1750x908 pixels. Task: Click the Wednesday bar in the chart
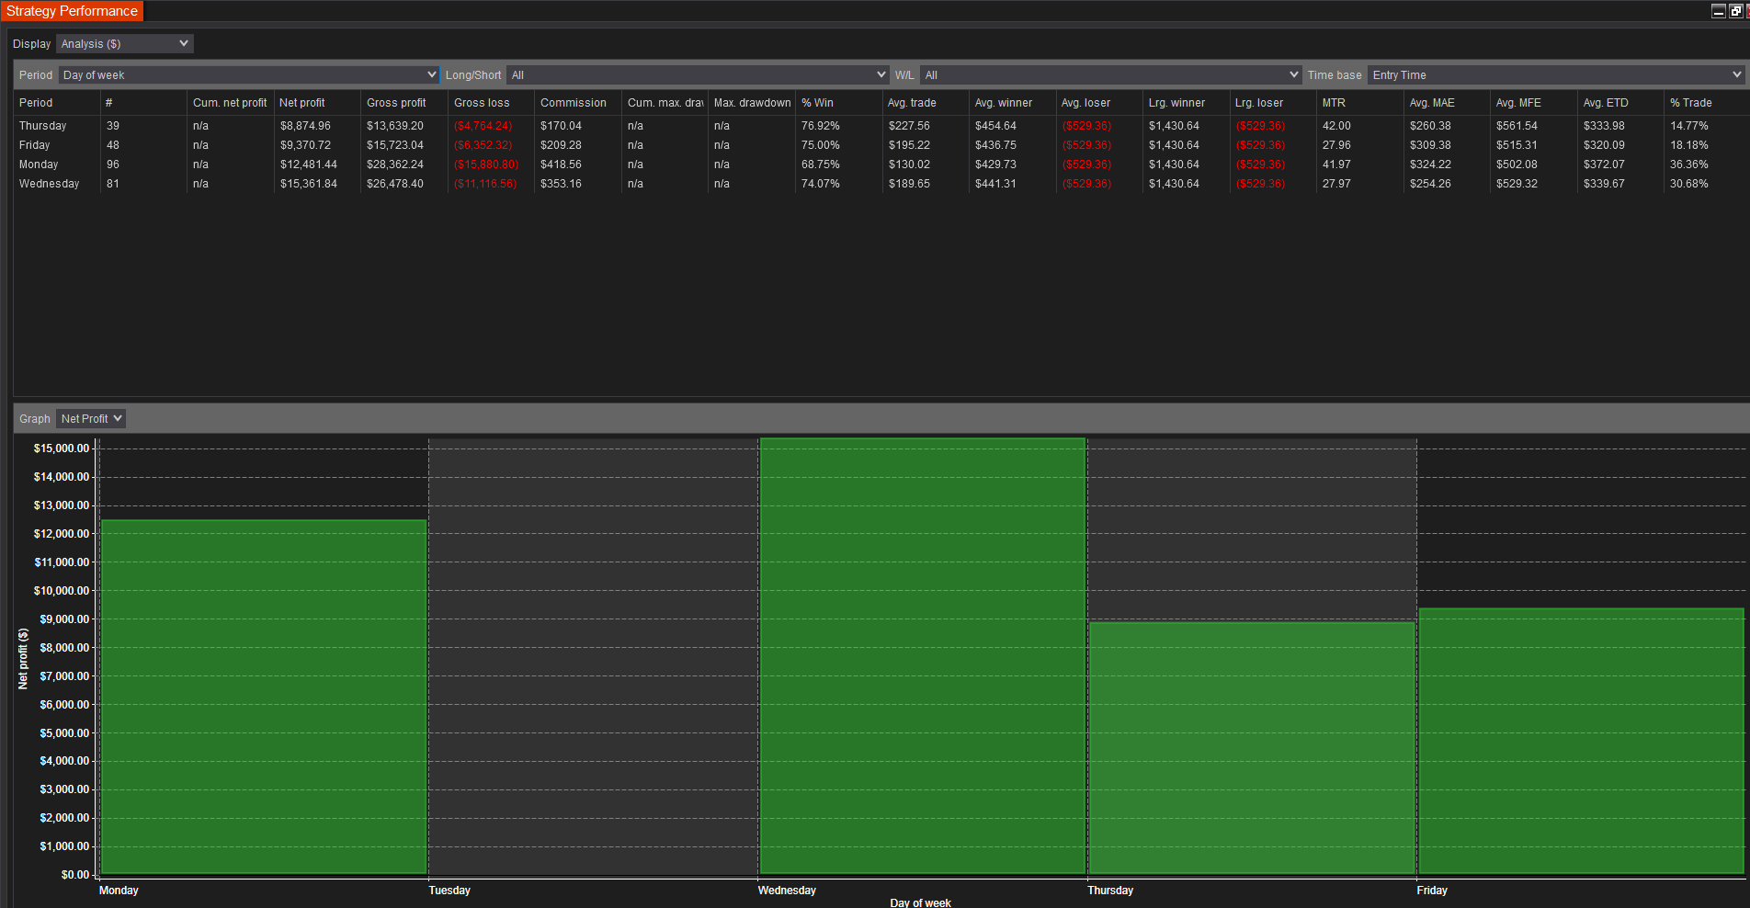[923, 655]
